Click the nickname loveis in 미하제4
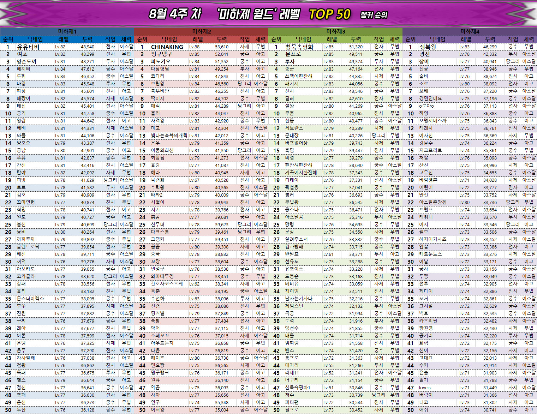537x414 pixels. [x=425, y=388]
